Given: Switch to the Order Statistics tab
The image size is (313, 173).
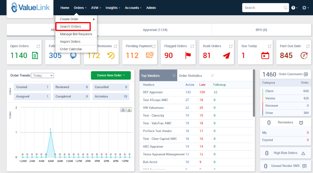Looking at the screenshot, I should pos(190,76).
